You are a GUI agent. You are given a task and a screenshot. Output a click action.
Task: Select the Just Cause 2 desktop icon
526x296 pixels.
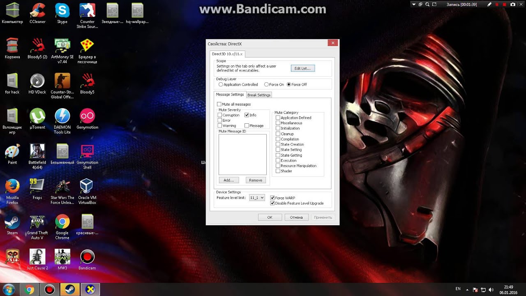pyautogui.click(x=37, y=260)
